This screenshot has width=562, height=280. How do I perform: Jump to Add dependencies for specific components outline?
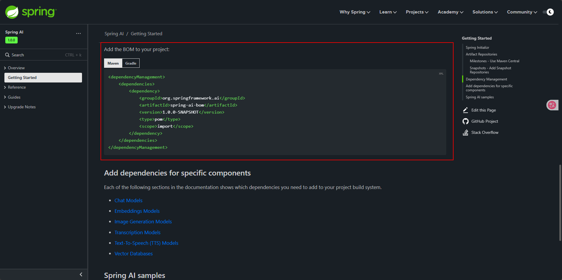click(489, 88)
